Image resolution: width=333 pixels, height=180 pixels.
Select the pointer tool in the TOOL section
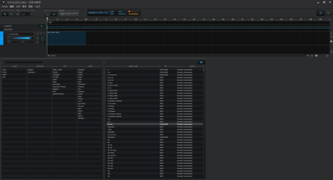(x=5, y=14)
